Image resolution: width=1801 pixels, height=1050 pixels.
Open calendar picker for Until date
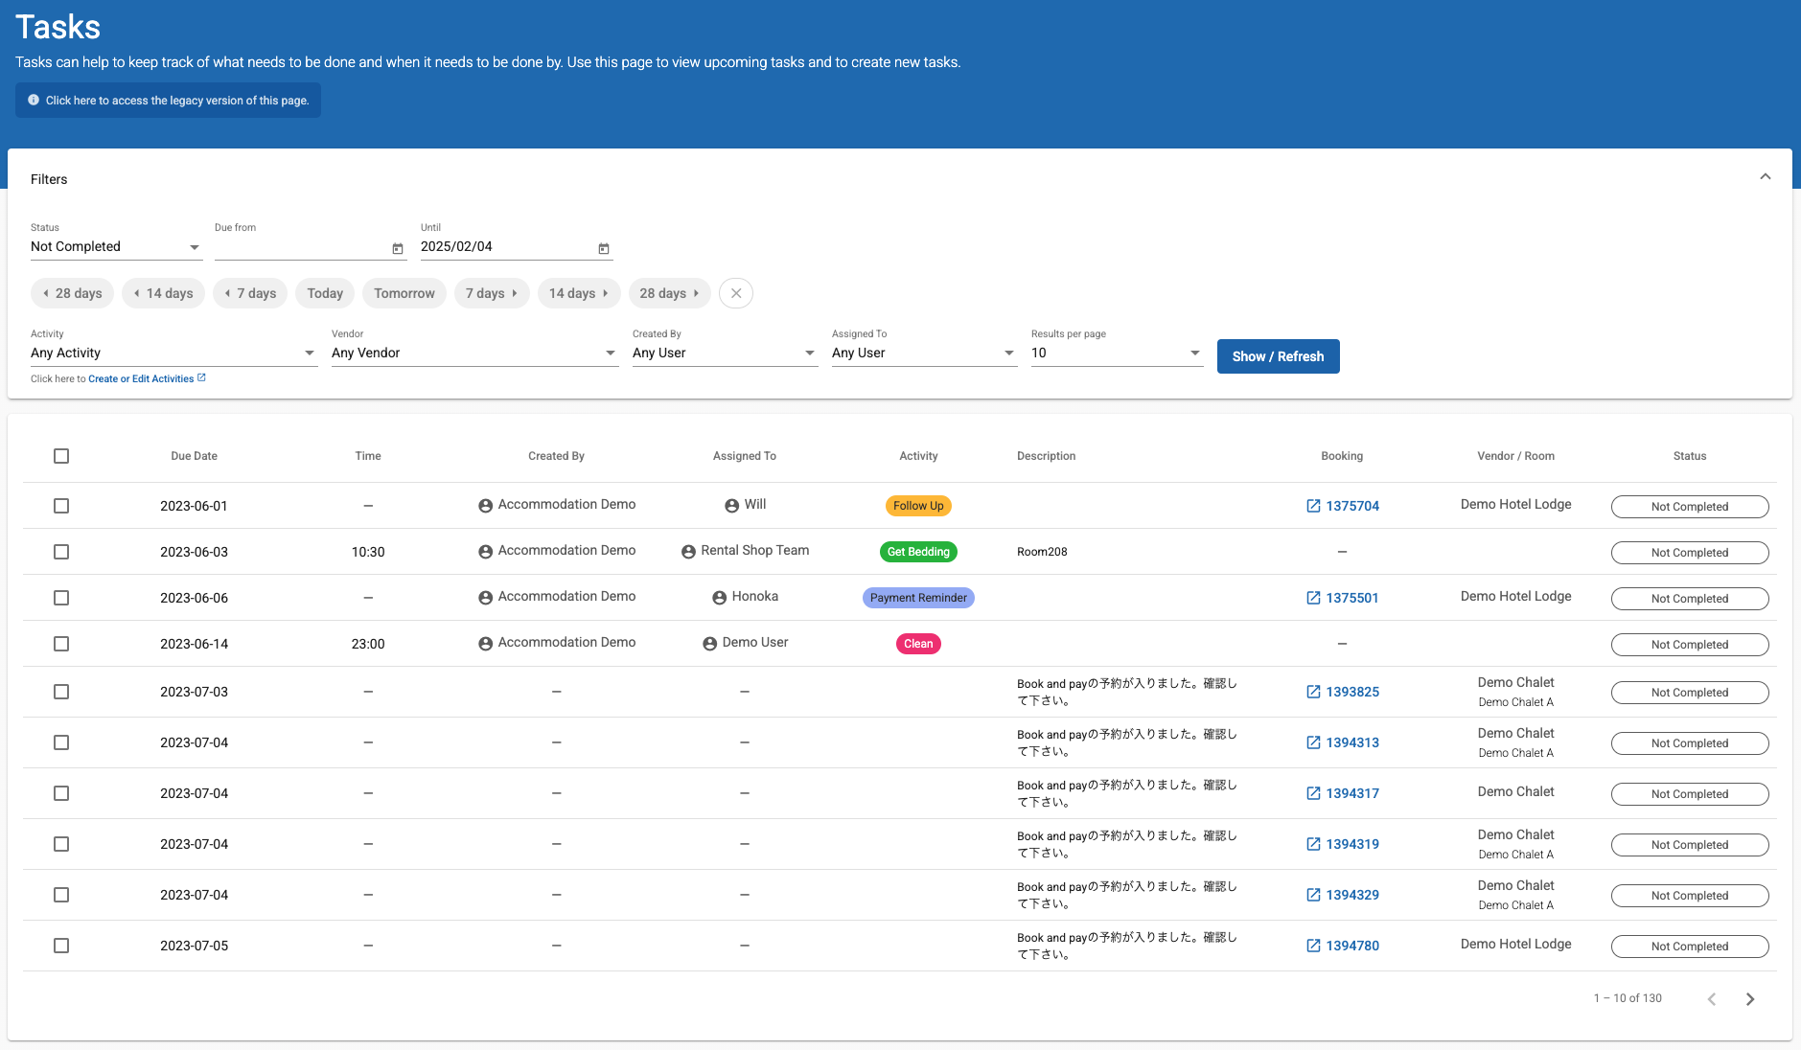pos(604,249)
